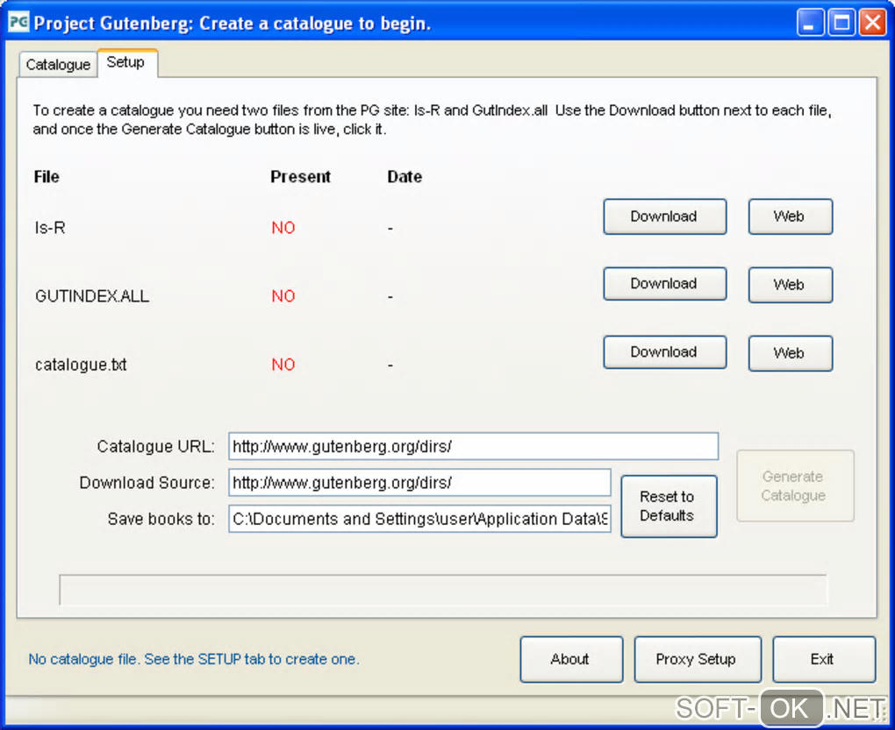The width and height of the screenshot is (895, 730).
Task: Click the 'No catalogue file' status message
Action: pos(194,659)
